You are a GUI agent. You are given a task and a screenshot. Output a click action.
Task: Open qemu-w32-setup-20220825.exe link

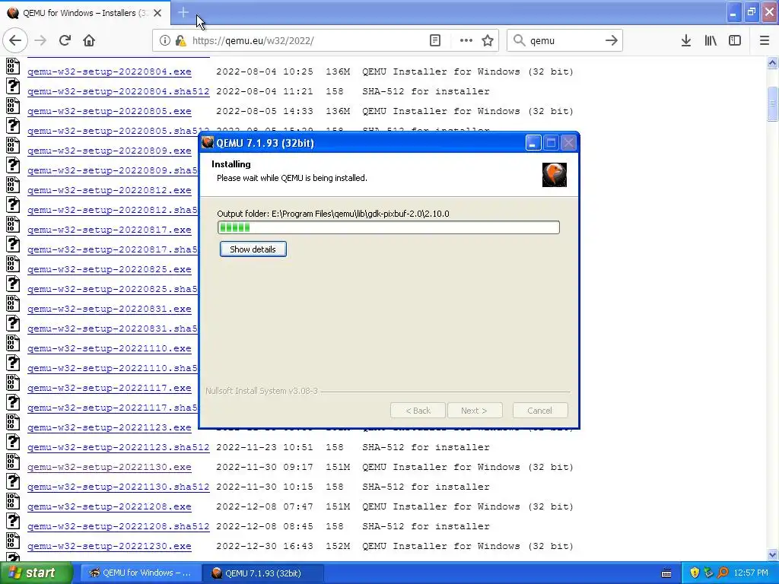pyautogui.click(x=110, y=269)
